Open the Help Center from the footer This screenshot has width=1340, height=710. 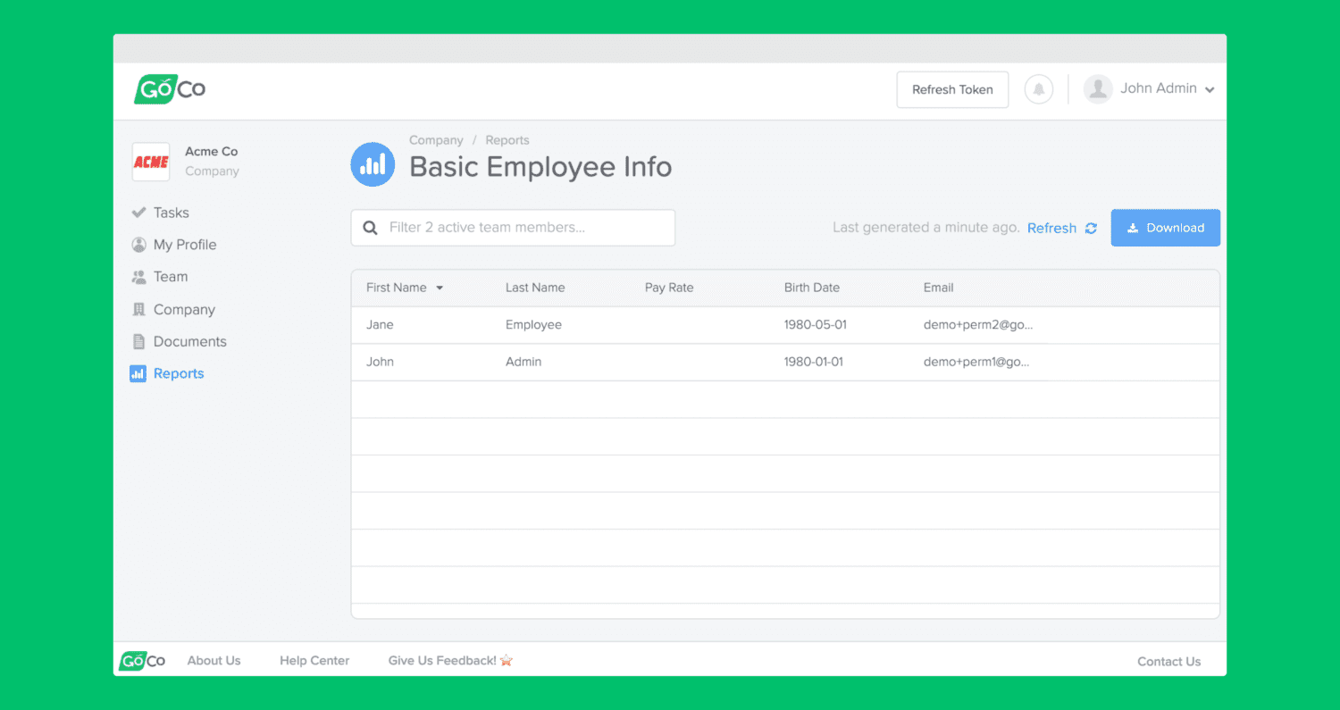pos(314,660)
